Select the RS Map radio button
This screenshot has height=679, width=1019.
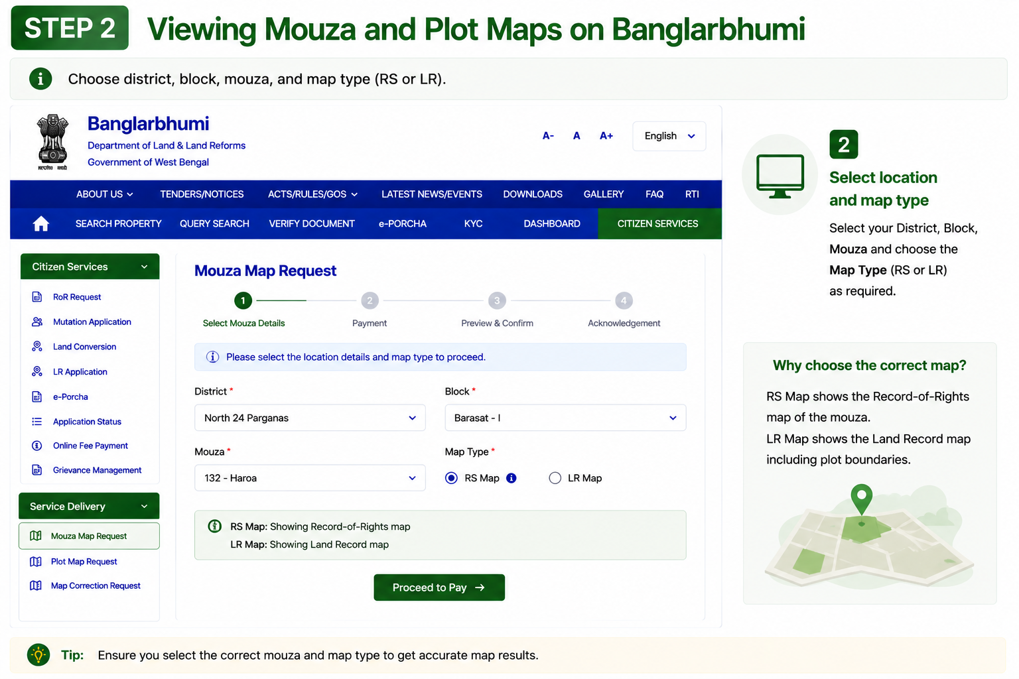coord(451,478)
